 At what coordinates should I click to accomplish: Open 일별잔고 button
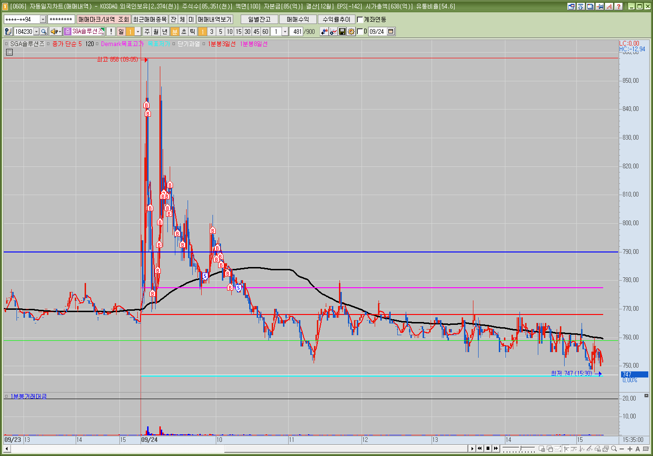(260, 19)
